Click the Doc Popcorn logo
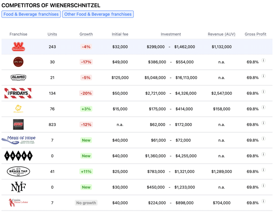274x214 pixels. pos(18,109)
